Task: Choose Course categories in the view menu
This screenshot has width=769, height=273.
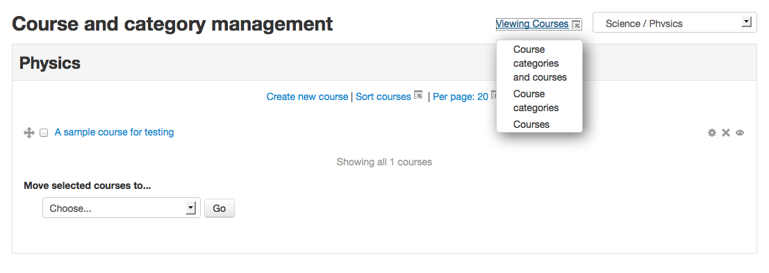Action: click(536, 101)
